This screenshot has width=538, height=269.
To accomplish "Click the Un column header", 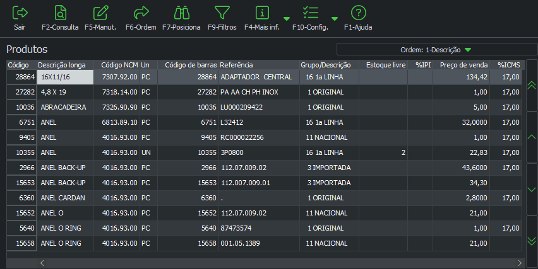I will click(x=148, y=65).
